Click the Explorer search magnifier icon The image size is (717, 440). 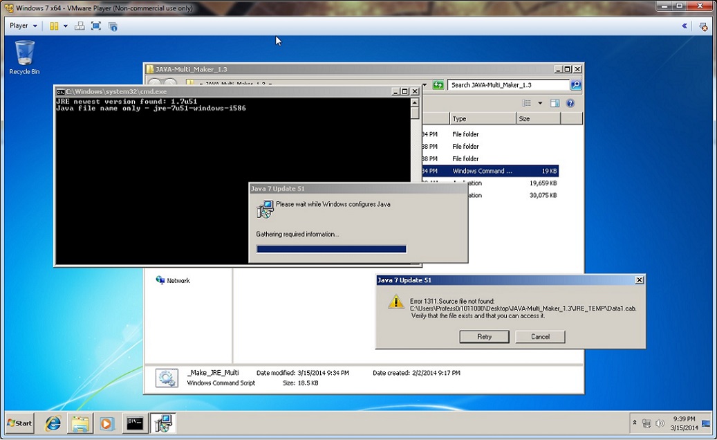click(576, 85)
